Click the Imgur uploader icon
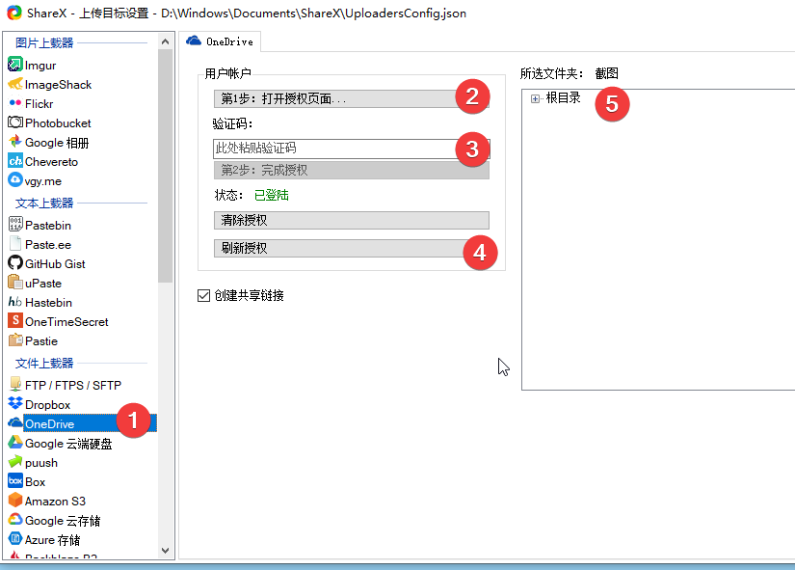 pyautogui.click(x=15, y=65)
